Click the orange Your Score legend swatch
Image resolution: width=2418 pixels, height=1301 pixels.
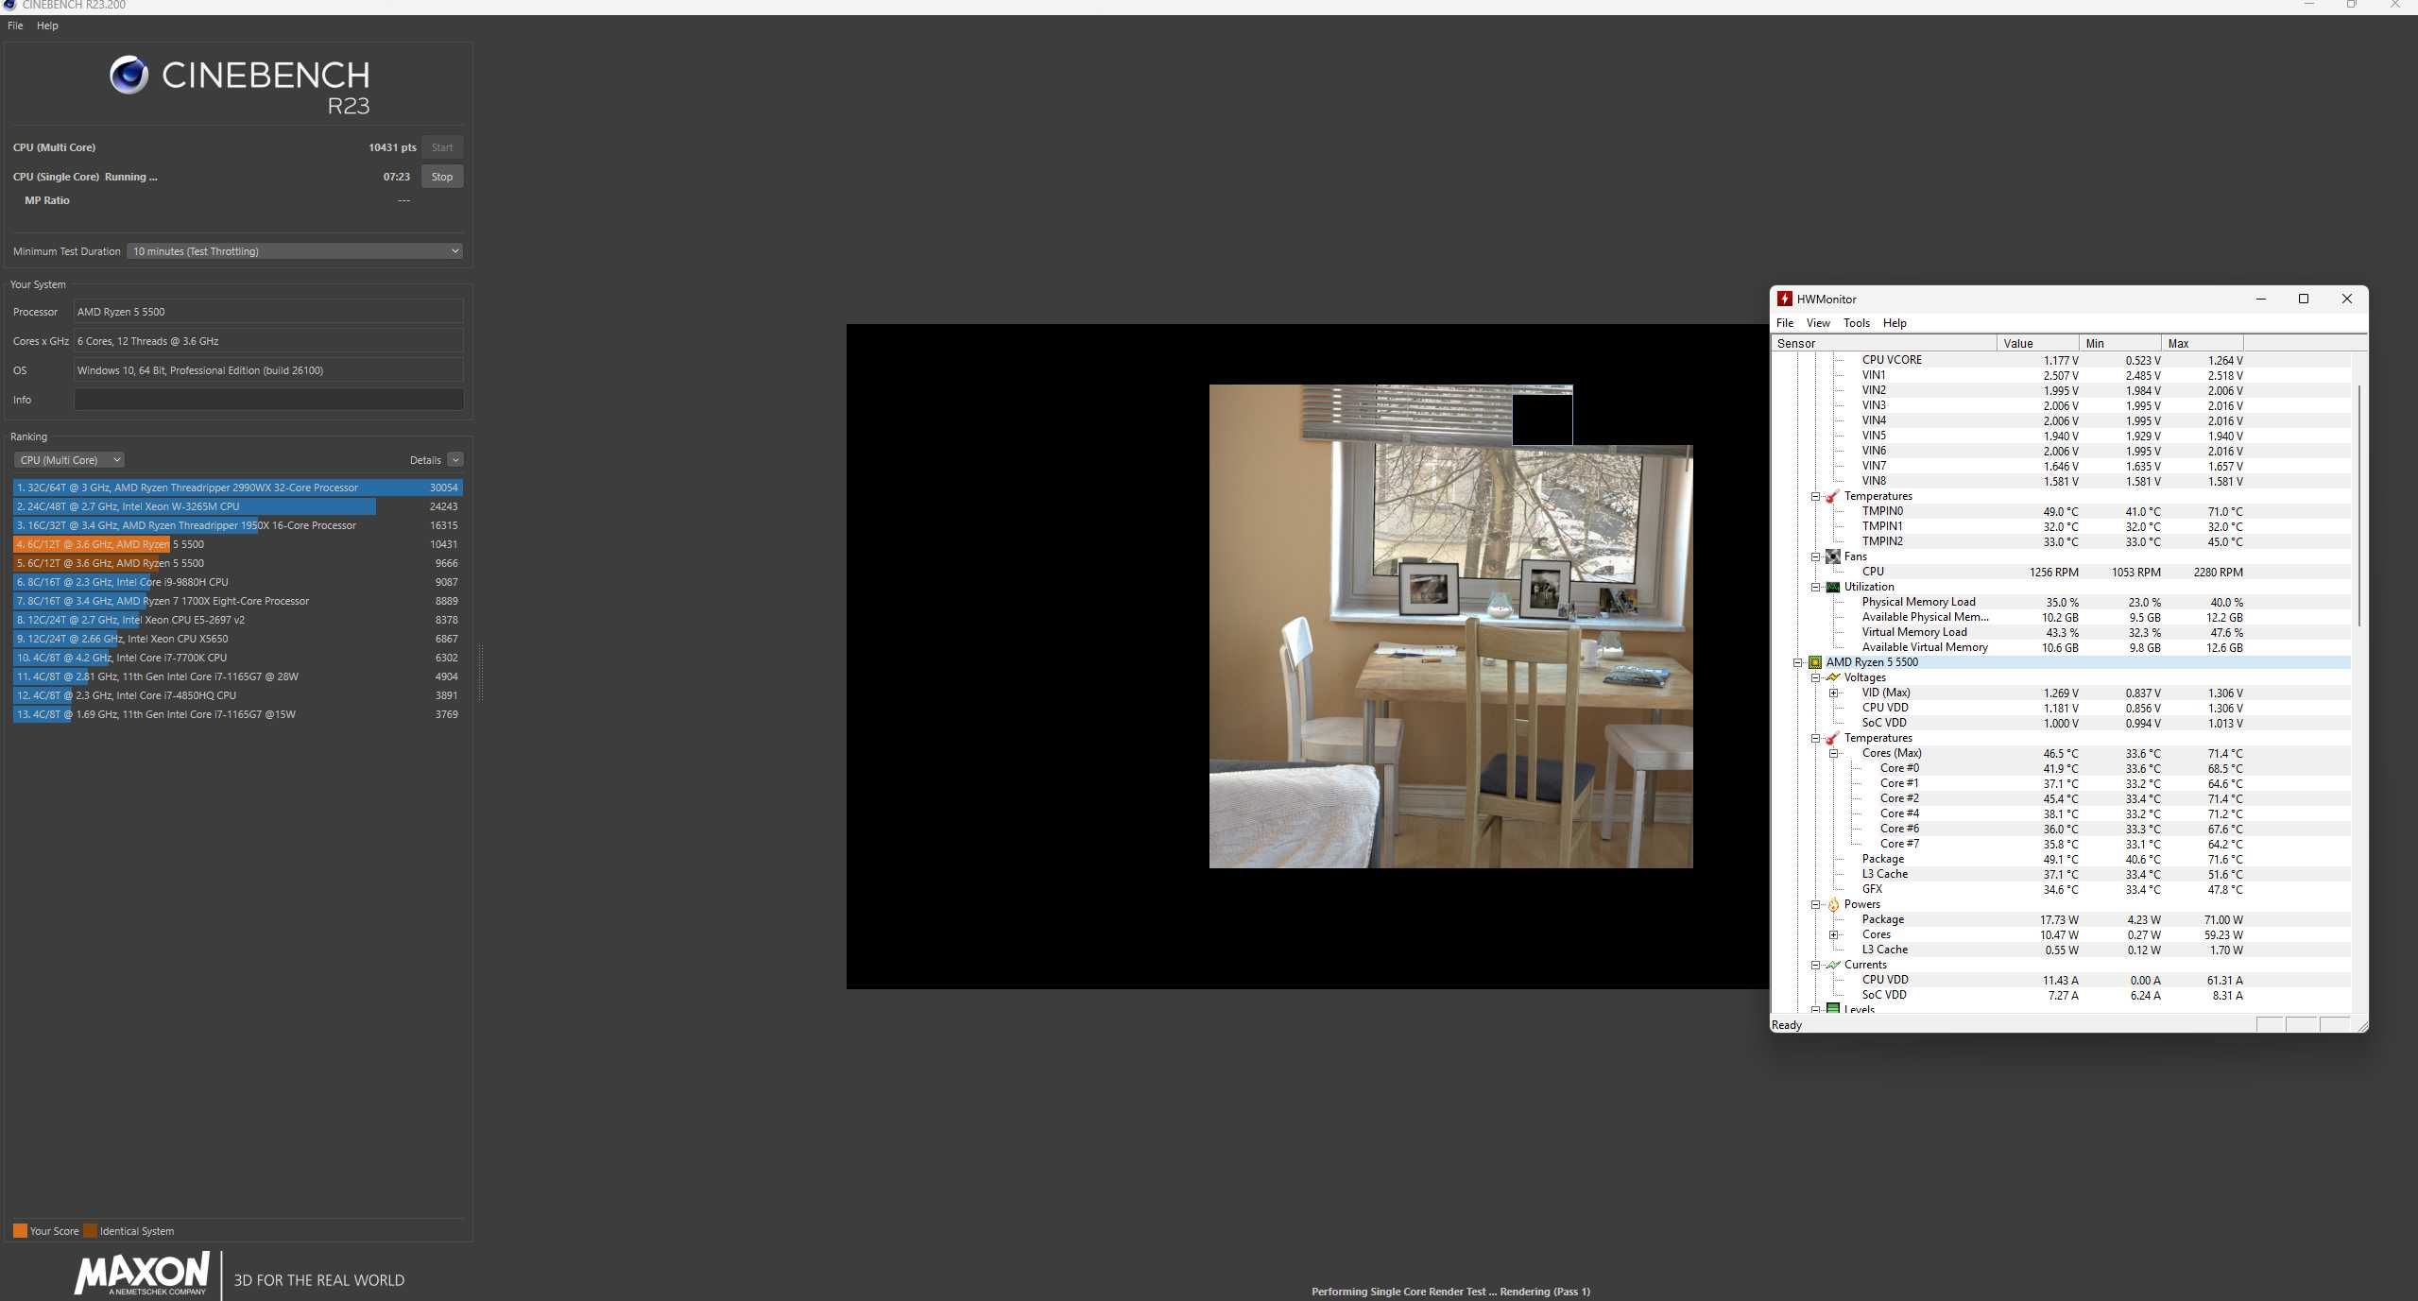(20, 1230)
